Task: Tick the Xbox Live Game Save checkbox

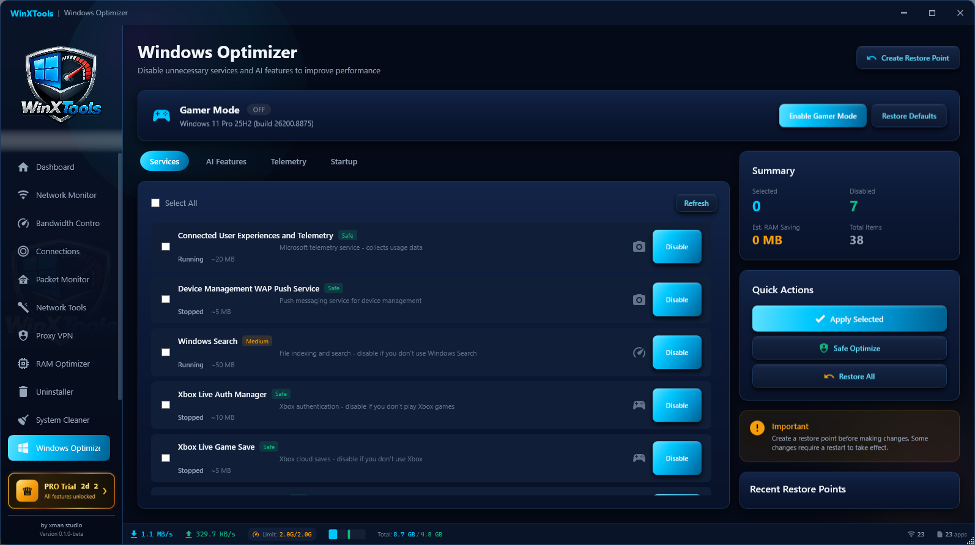Action: pyautogui.click(x=166, y=458)
